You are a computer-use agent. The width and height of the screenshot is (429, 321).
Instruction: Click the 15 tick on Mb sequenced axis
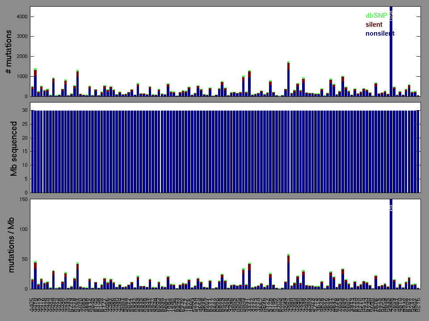(25, 152)
